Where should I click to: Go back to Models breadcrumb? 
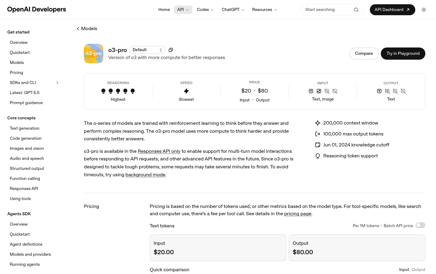tap(89, 29)
